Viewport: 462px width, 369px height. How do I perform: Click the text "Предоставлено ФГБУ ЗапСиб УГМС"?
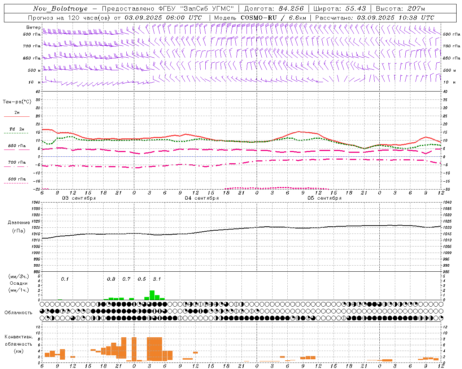[168, 9]
